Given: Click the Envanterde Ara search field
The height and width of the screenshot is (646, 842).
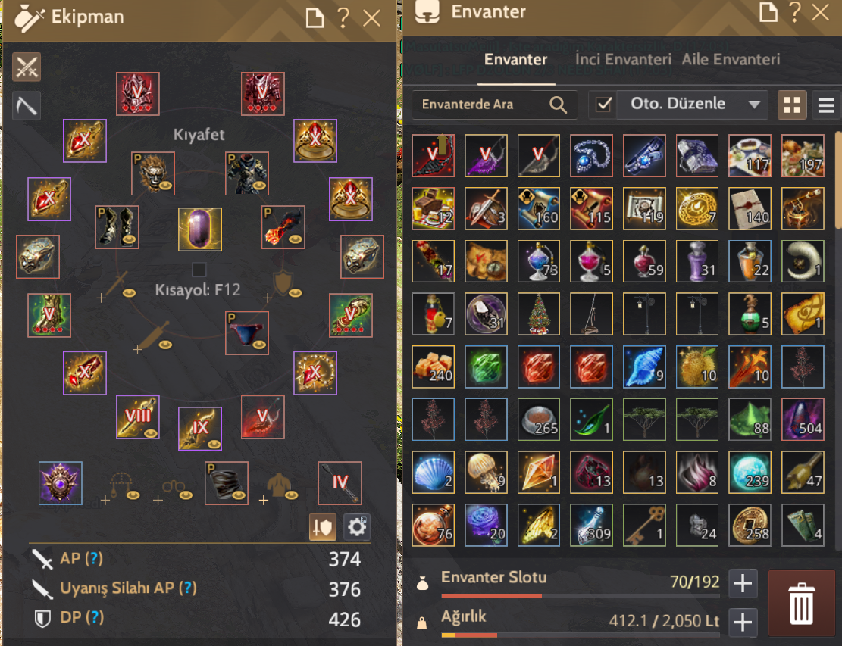Looking at the screenshot, I should [x=495, y=105].
